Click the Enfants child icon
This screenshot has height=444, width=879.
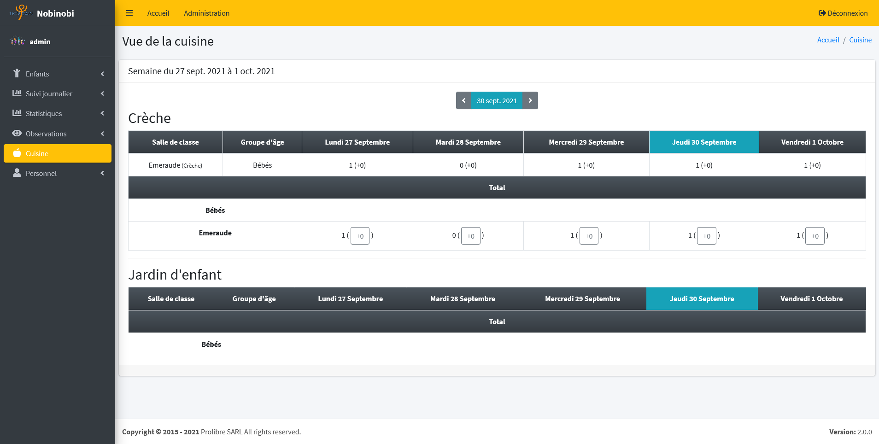coord(17,73)
